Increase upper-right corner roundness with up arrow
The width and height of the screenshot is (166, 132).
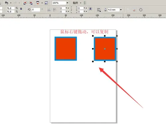pos(86,8)
